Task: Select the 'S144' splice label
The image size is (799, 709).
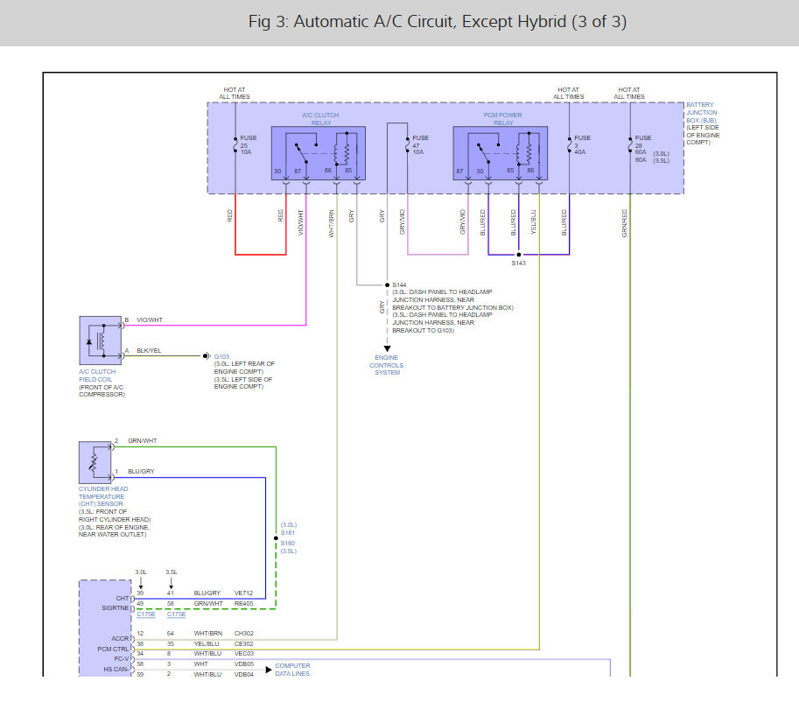Action: 399,285
